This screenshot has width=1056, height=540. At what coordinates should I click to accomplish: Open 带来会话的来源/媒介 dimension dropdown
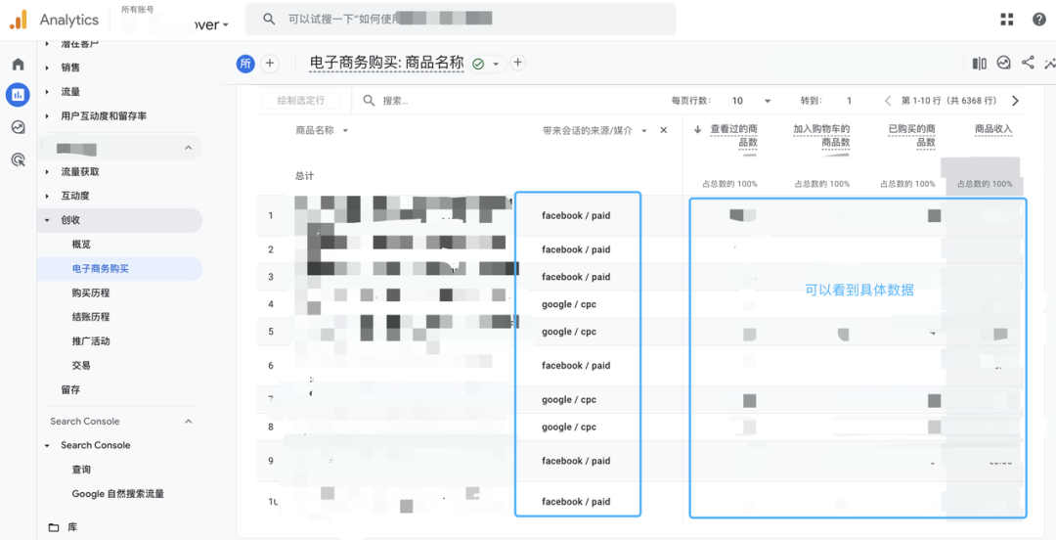tap(643, 130)
